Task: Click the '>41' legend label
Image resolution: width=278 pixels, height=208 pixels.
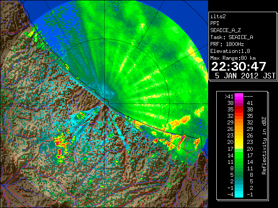Action: pos(229,96)
